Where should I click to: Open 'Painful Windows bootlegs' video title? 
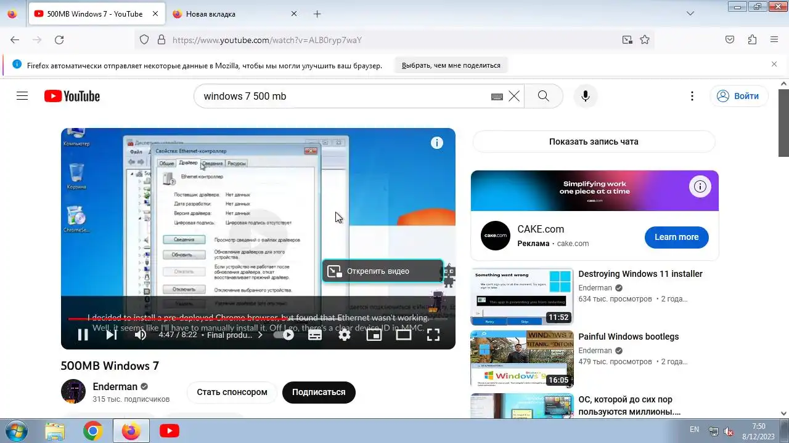point(628,337)
